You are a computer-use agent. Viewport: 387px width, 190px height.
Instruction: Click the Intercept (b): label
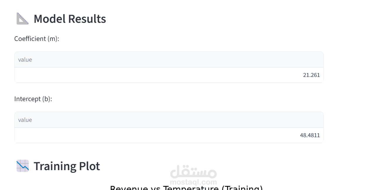click(33, 99)
